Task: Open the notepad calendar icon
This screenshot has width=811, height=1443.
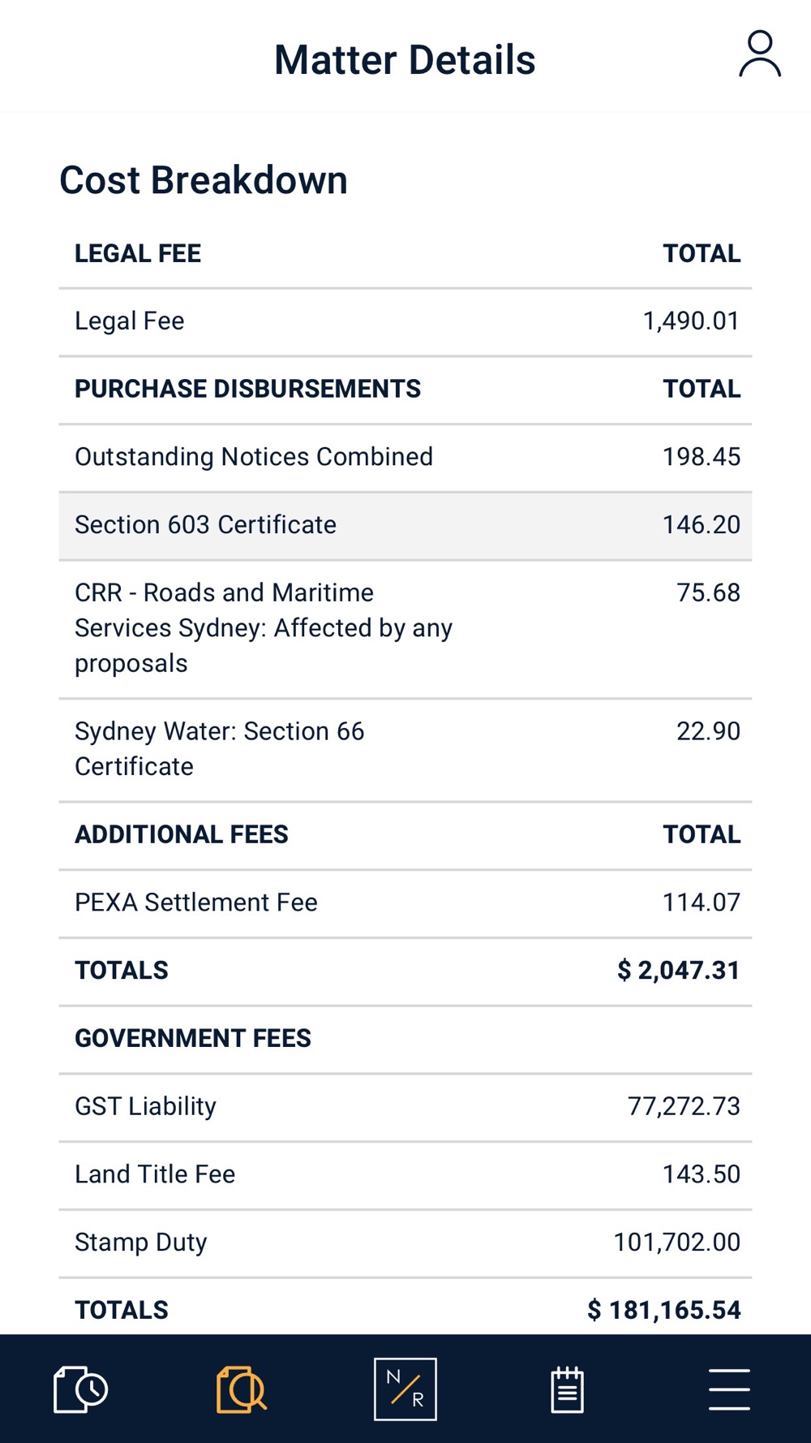Action: pos(568,1389)
